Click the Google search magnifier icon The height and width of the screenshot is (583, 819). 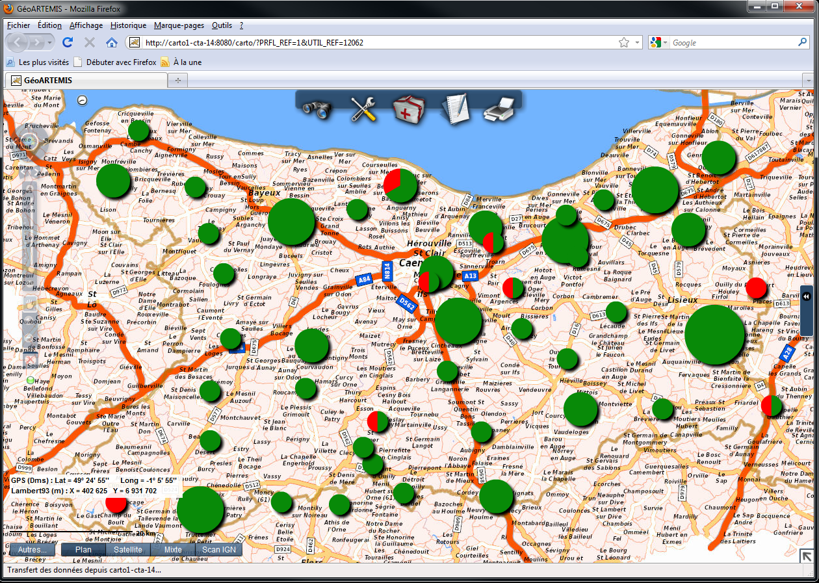click(802, 43)
